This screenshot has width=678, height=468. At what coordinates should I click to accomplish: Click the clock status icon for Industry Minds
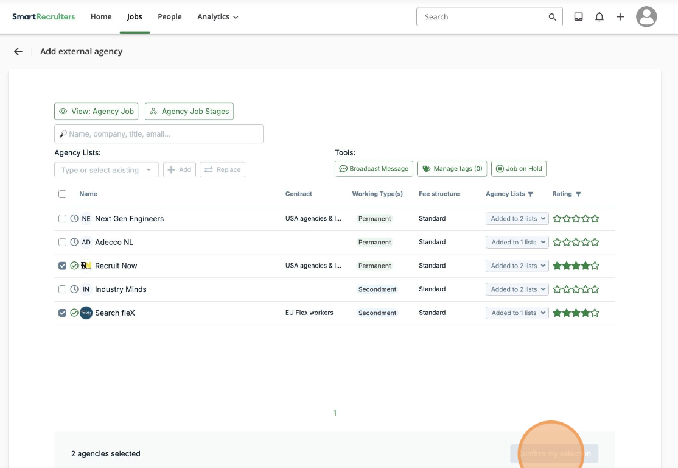pyautogui.click(x=74, y=289)
